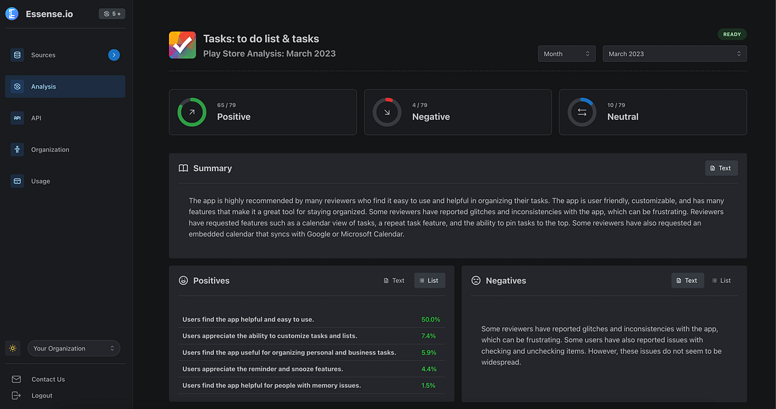Select the API sidebar icon
This screenshot has width=776, height=409.
click(17, 118)
